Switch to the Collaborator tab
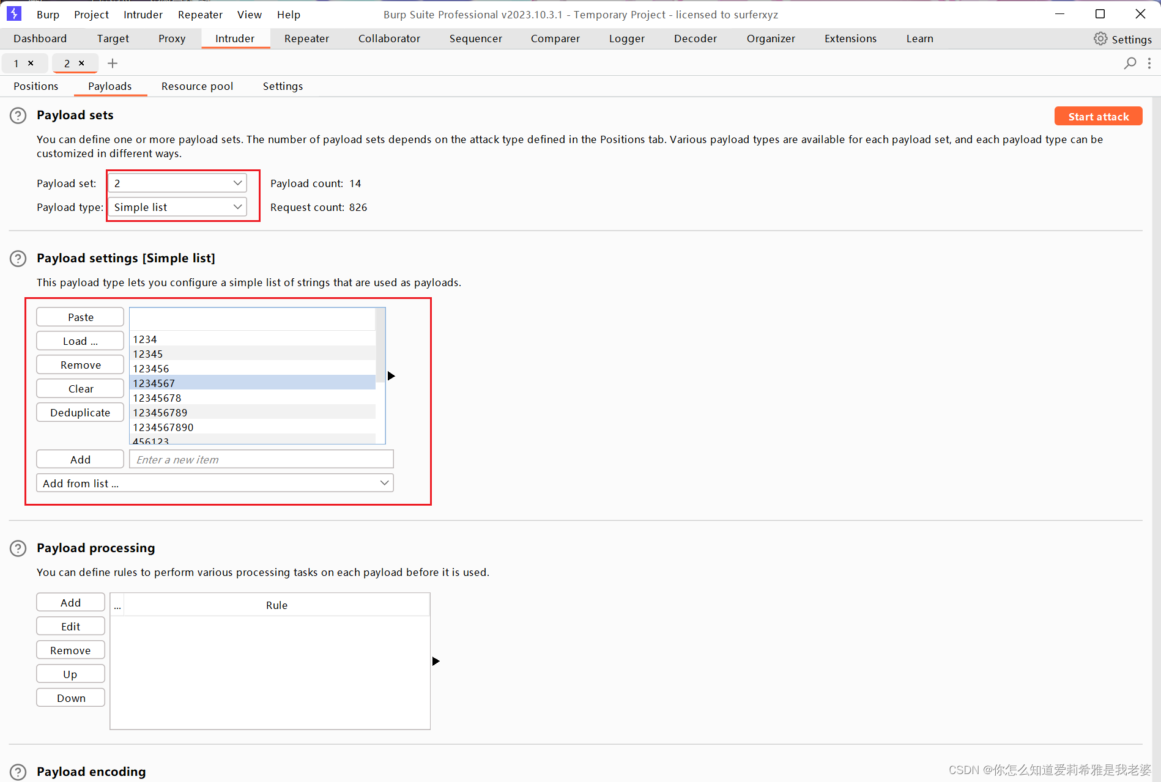 coord(389,39)
